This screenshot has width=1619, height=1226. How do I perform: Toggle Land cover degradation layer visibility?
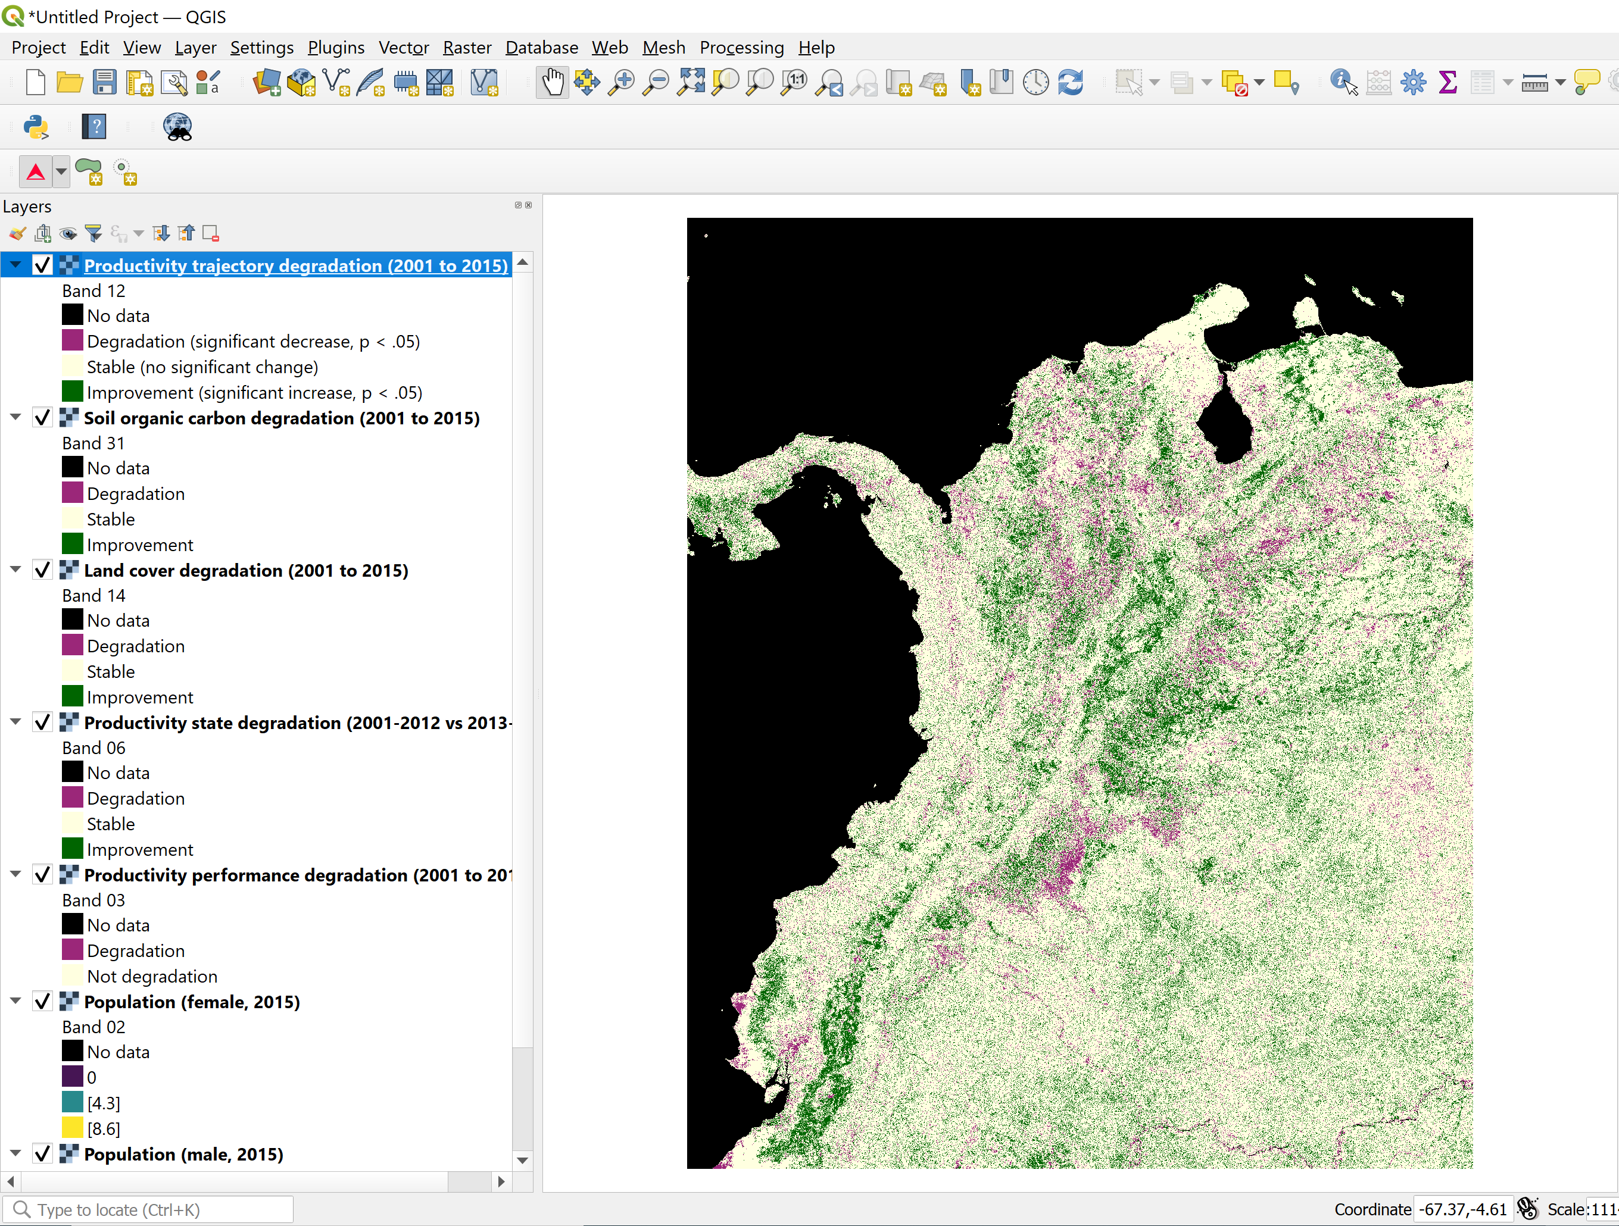[42, 570]
